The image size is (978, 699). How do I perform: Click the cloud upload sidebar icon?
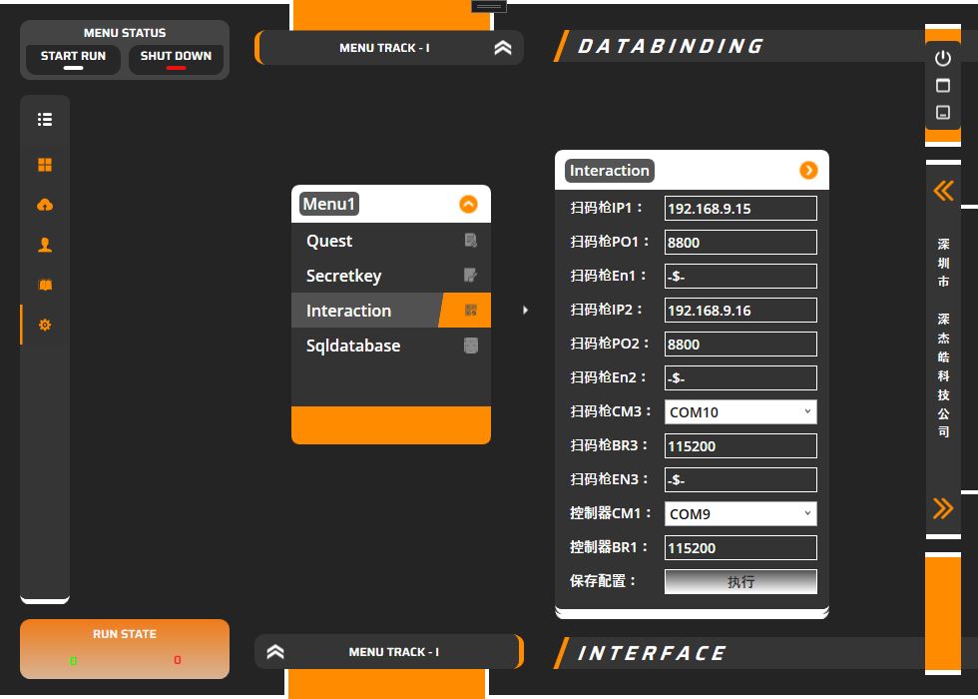[x=45, y=205]
